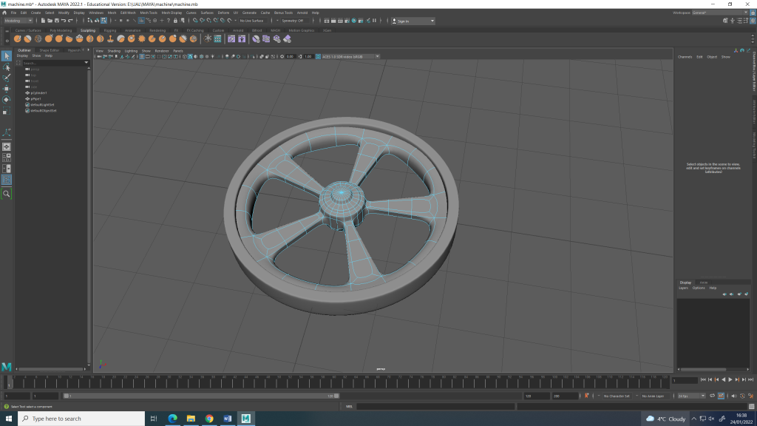Create a new scene icon
This screenshot has height=426, width=757.
[x=43, y=21]
